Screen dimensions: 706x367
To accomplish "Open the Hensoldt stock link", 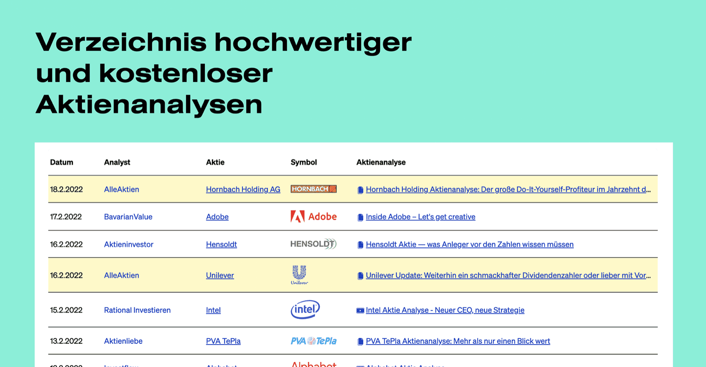I will [221, 244].
